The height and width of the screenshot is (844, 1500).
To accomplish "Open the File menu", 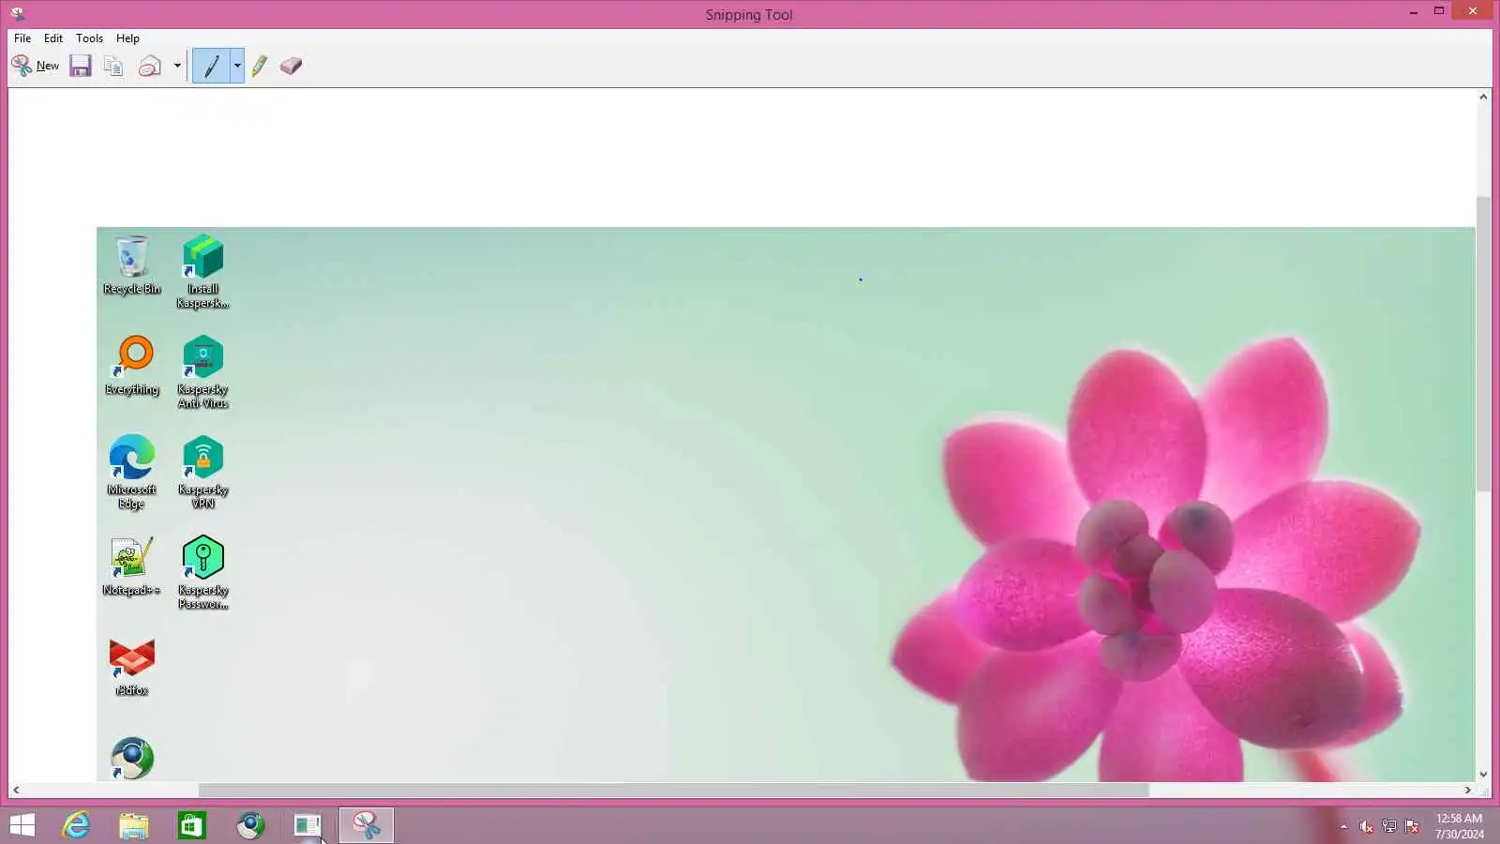I will (x=22, y=38).
